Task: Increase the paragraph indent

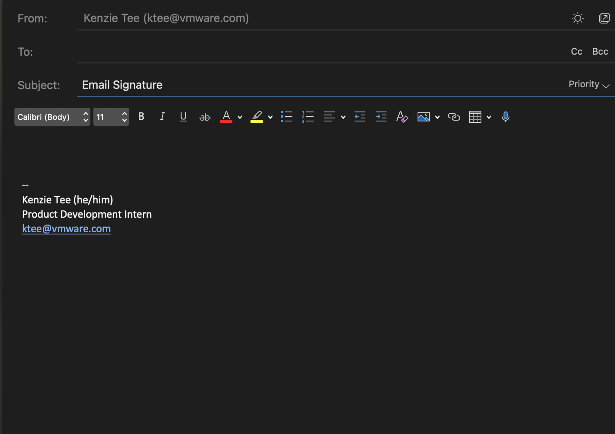Action: (x=381, y=117)
